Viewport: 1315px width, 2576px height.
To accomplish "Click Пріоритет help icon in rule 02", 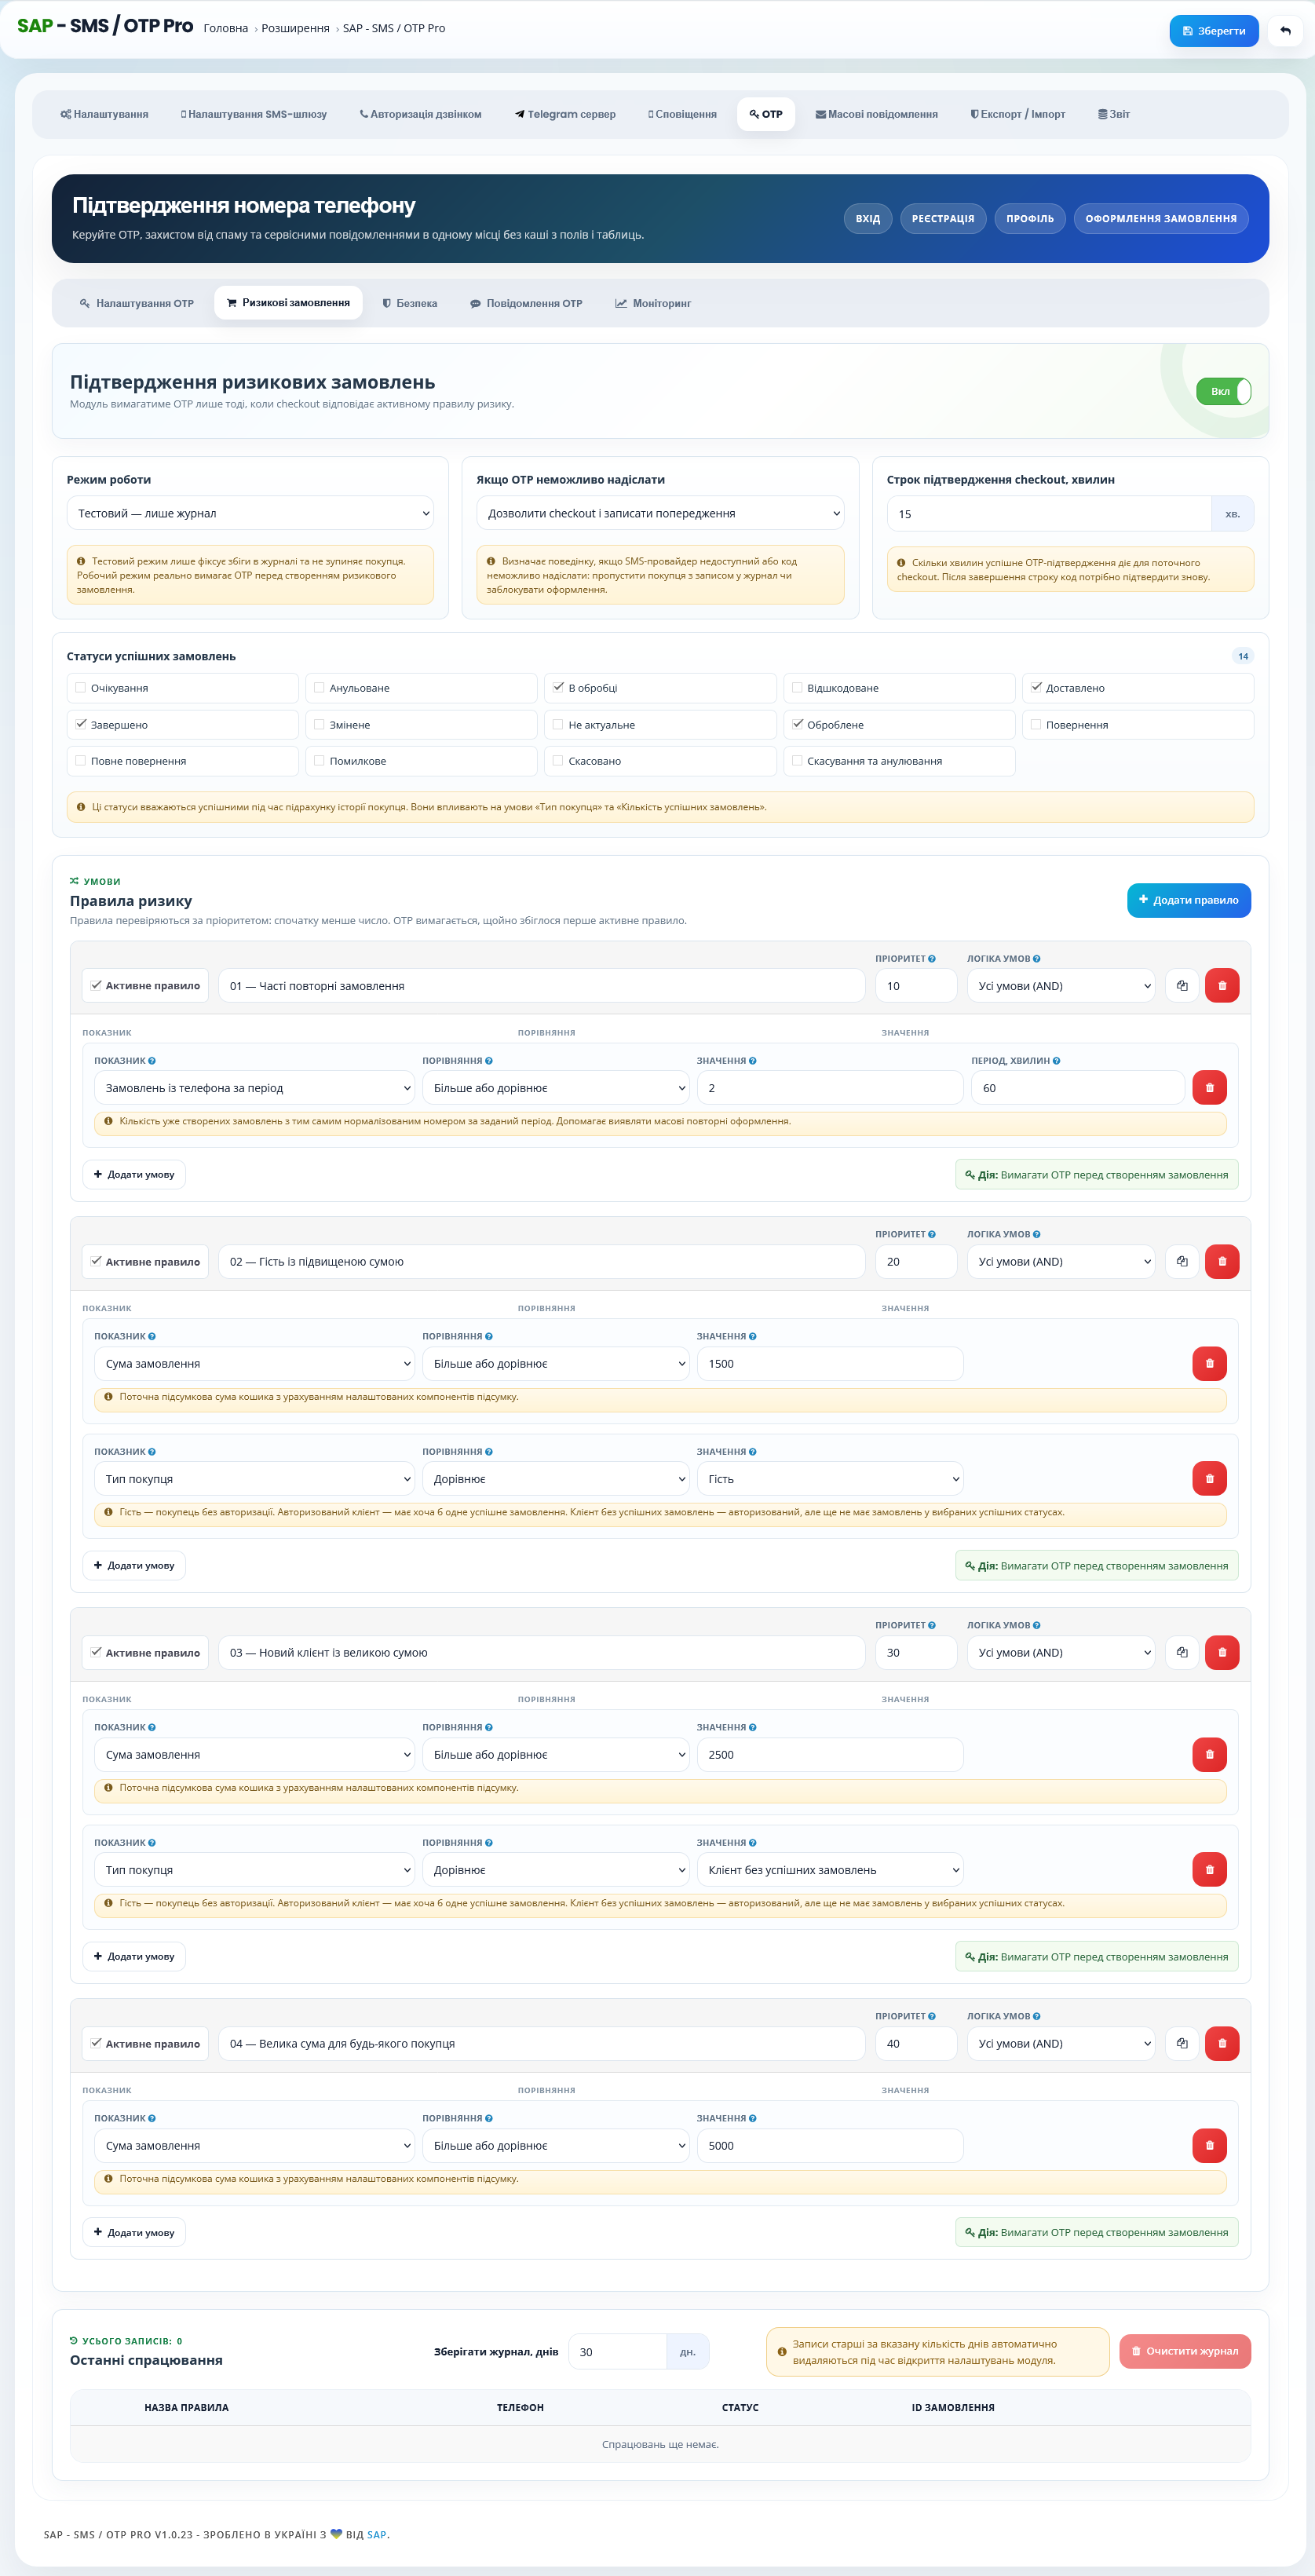I will point(932,1234).
